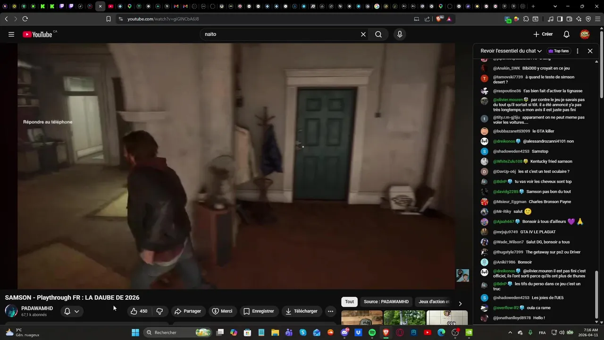
Task: Click @jonathanlloyd8978 chat author
Action: tap(512, 318)
